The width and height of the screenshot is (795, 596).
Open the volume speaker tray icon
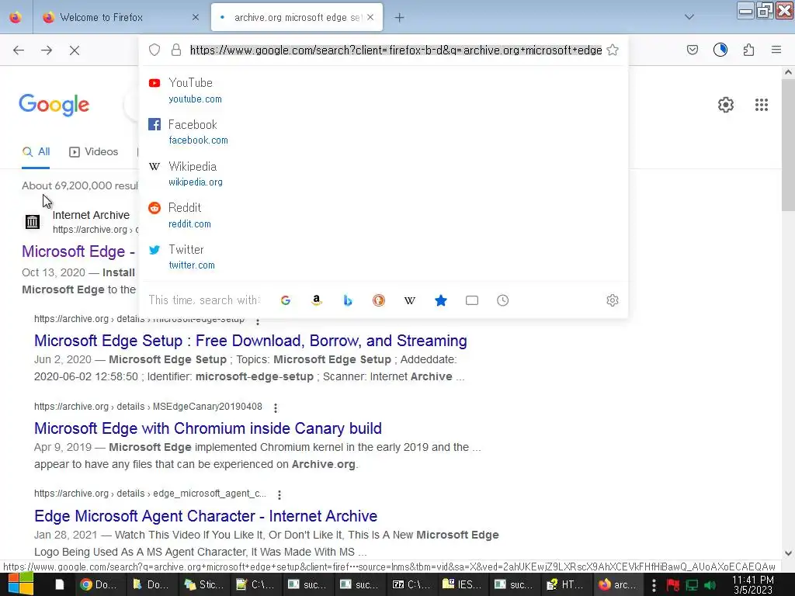click(710, 585)
